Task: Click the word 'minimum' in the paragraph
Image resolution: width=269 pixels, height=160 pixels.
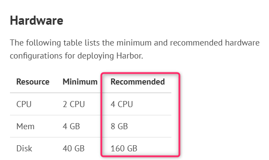Action: pos(134,42)
